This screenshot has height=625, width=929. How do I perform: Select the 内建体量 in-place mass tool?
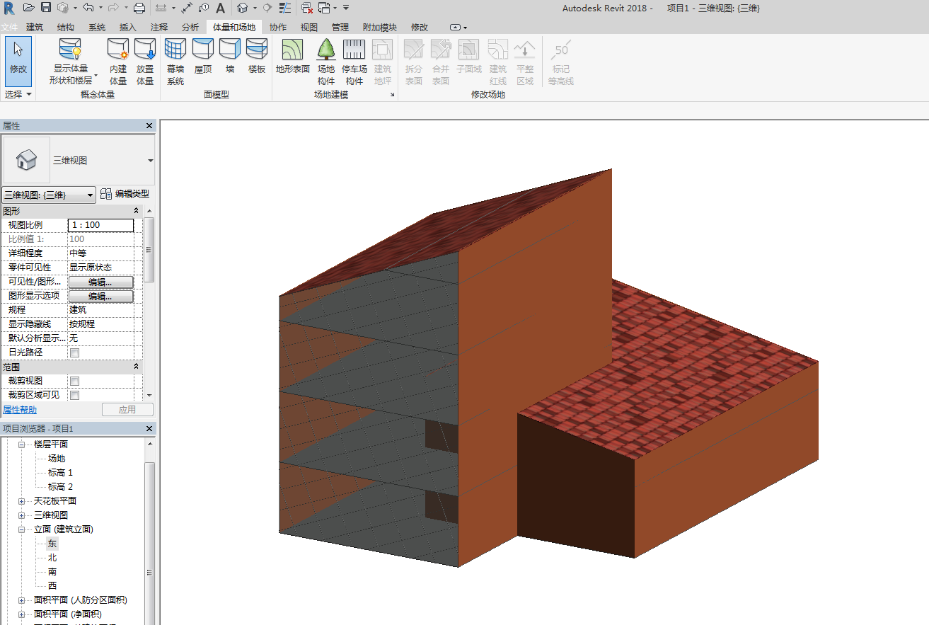point(118,51)
